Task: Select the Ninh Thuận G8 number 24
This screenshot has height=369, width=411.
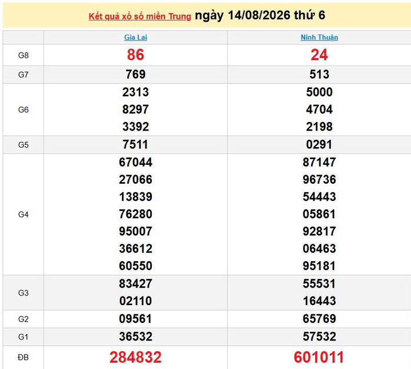Action: coord(319,55)
